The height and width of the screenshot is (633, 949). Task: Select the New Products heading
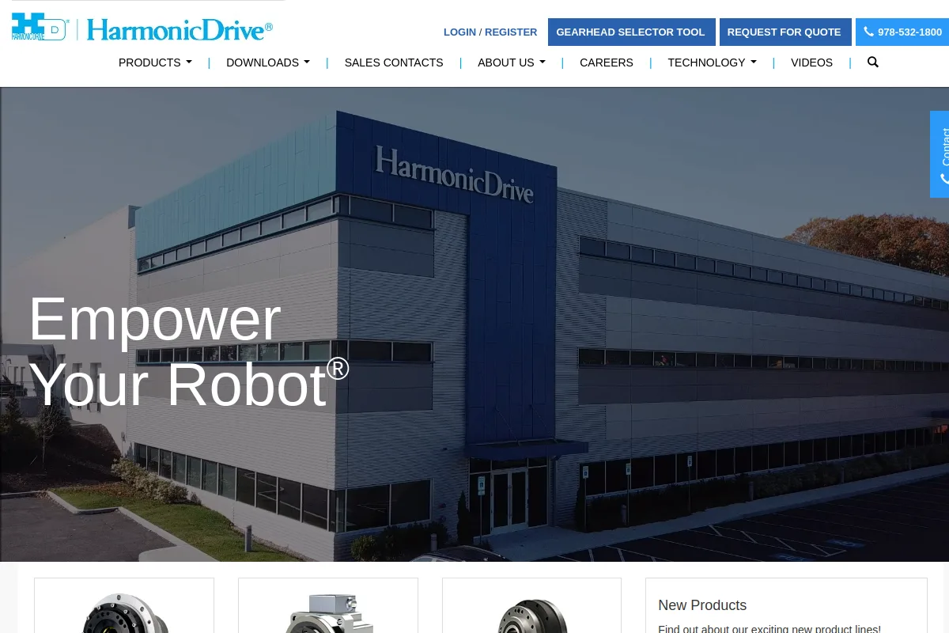[702, 605]
